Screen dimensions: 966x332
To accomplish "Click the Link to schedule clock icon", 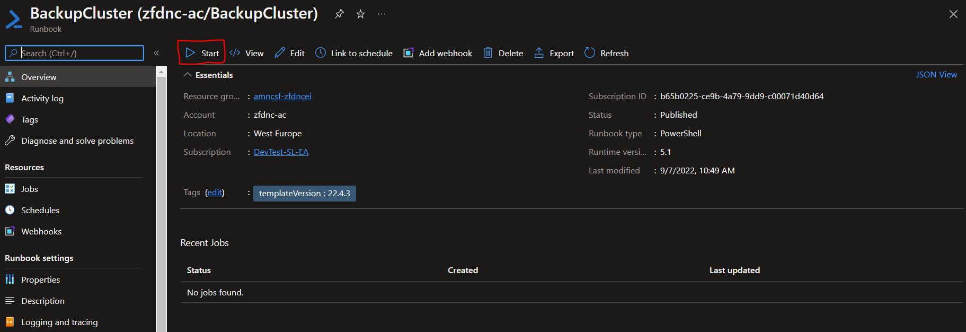I will [321, 53].
